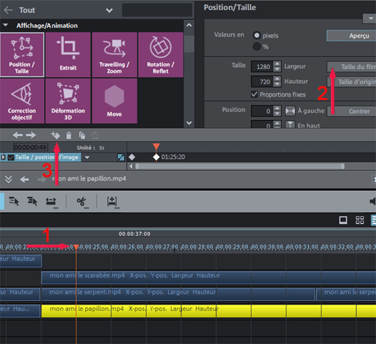Viewport: 376px width, 344px height.
Task: Toggle the Proportions fixes checkbox
Action: [x=254, y=95]
